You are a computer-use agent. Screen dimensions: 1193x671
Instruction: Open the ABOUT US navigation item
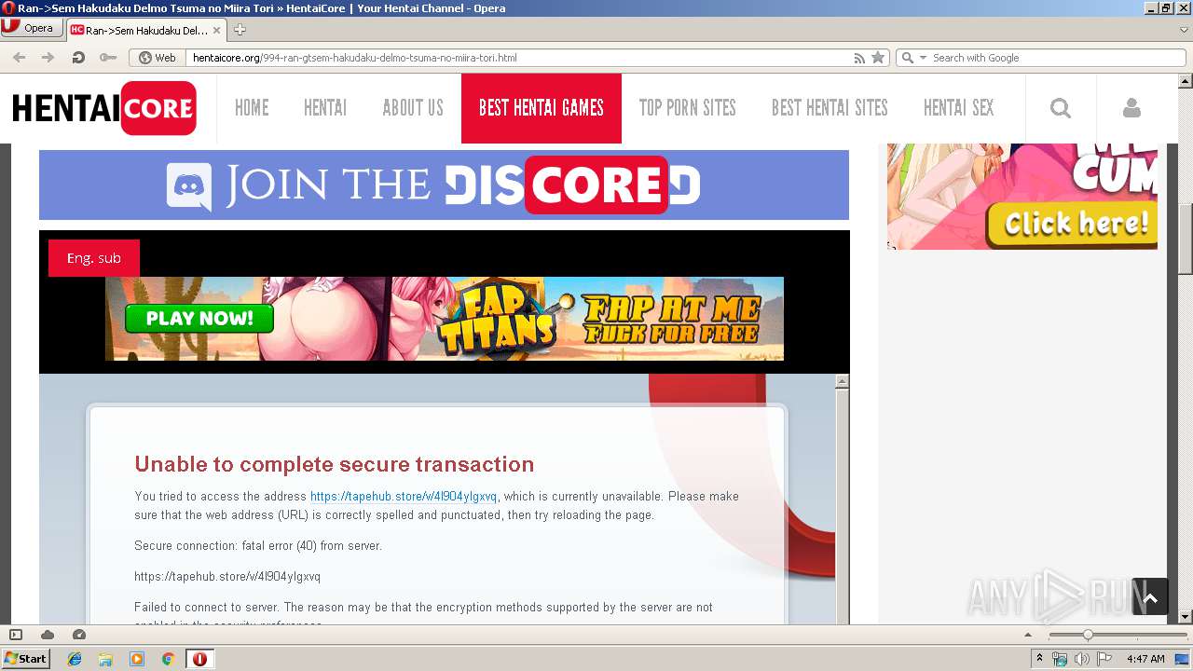(x=413, y=108)
